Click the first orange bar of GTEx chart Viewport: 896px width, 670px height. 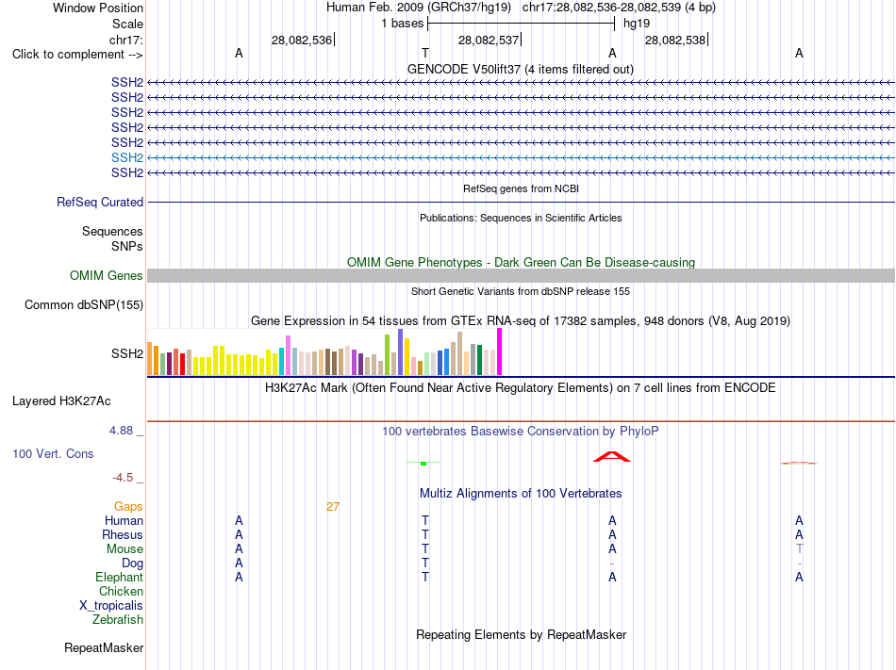pyautogui.click(x=150, y=358)
